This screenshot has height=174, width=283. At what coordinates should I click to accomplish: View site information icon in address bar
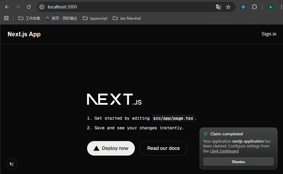point(42,7)
